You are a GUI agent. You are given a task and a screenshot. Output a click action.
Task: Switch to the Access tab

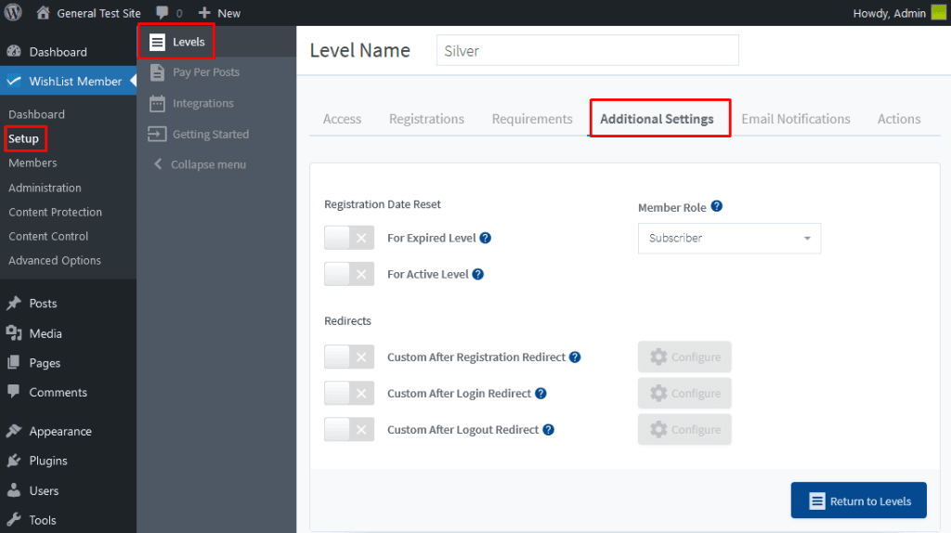[342, 119]
